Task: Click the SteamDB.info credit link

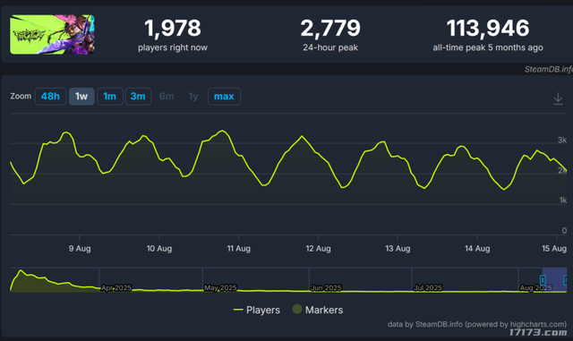Action: tap(548, 69)
